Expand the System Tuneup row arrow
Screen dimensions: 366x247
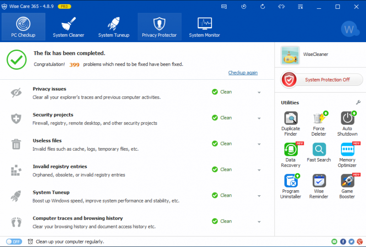point(259,196)
